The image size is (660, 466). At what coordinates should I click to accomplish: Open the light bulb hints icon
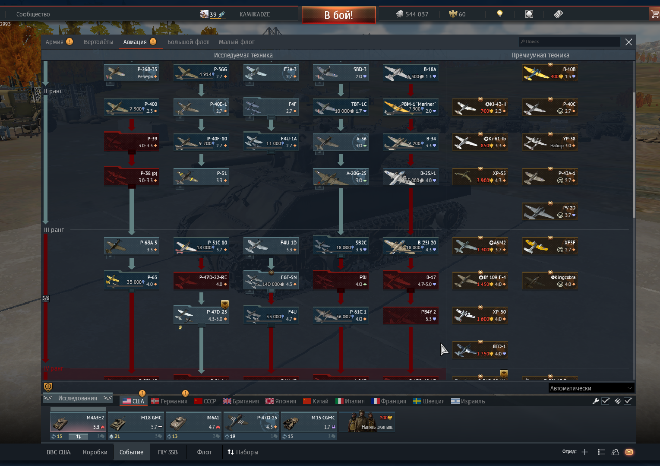click(500, 14)
